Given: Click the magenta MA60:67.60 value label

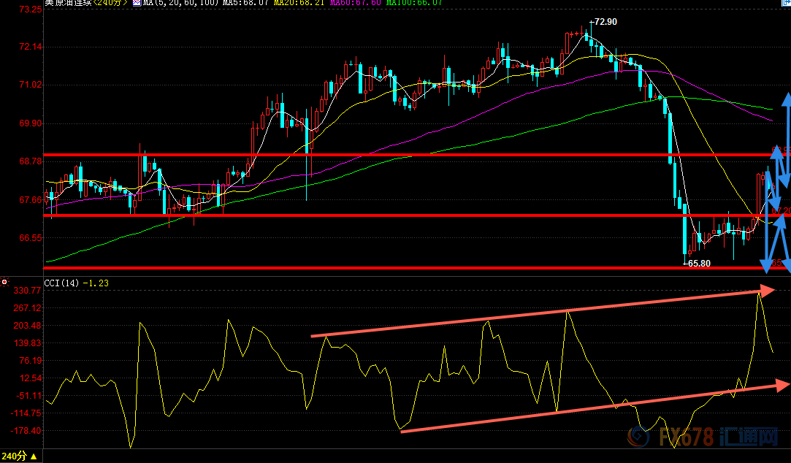Looking at the screenshot, I should click(356, 2).
